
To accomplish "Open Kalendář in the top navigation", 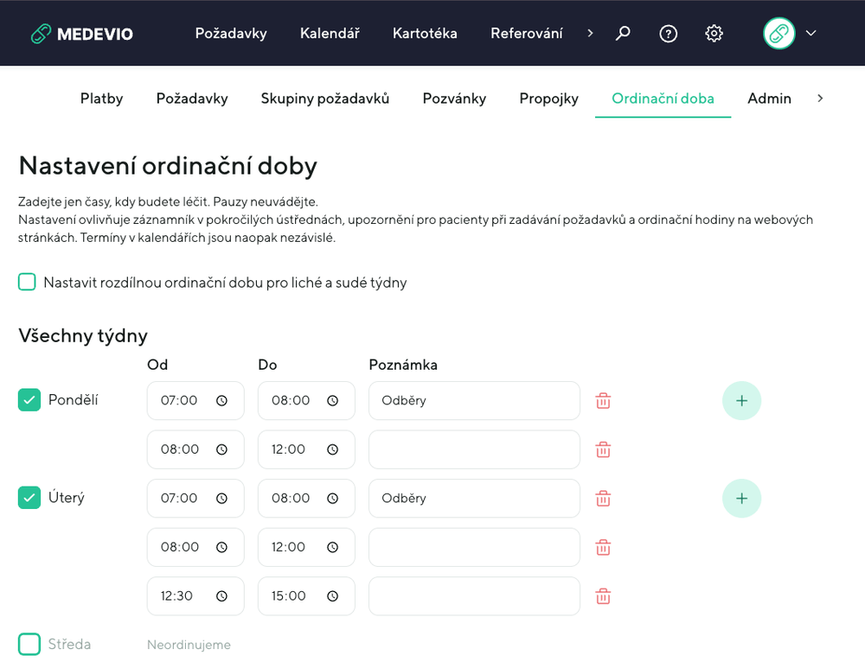I will coord(330,34).
